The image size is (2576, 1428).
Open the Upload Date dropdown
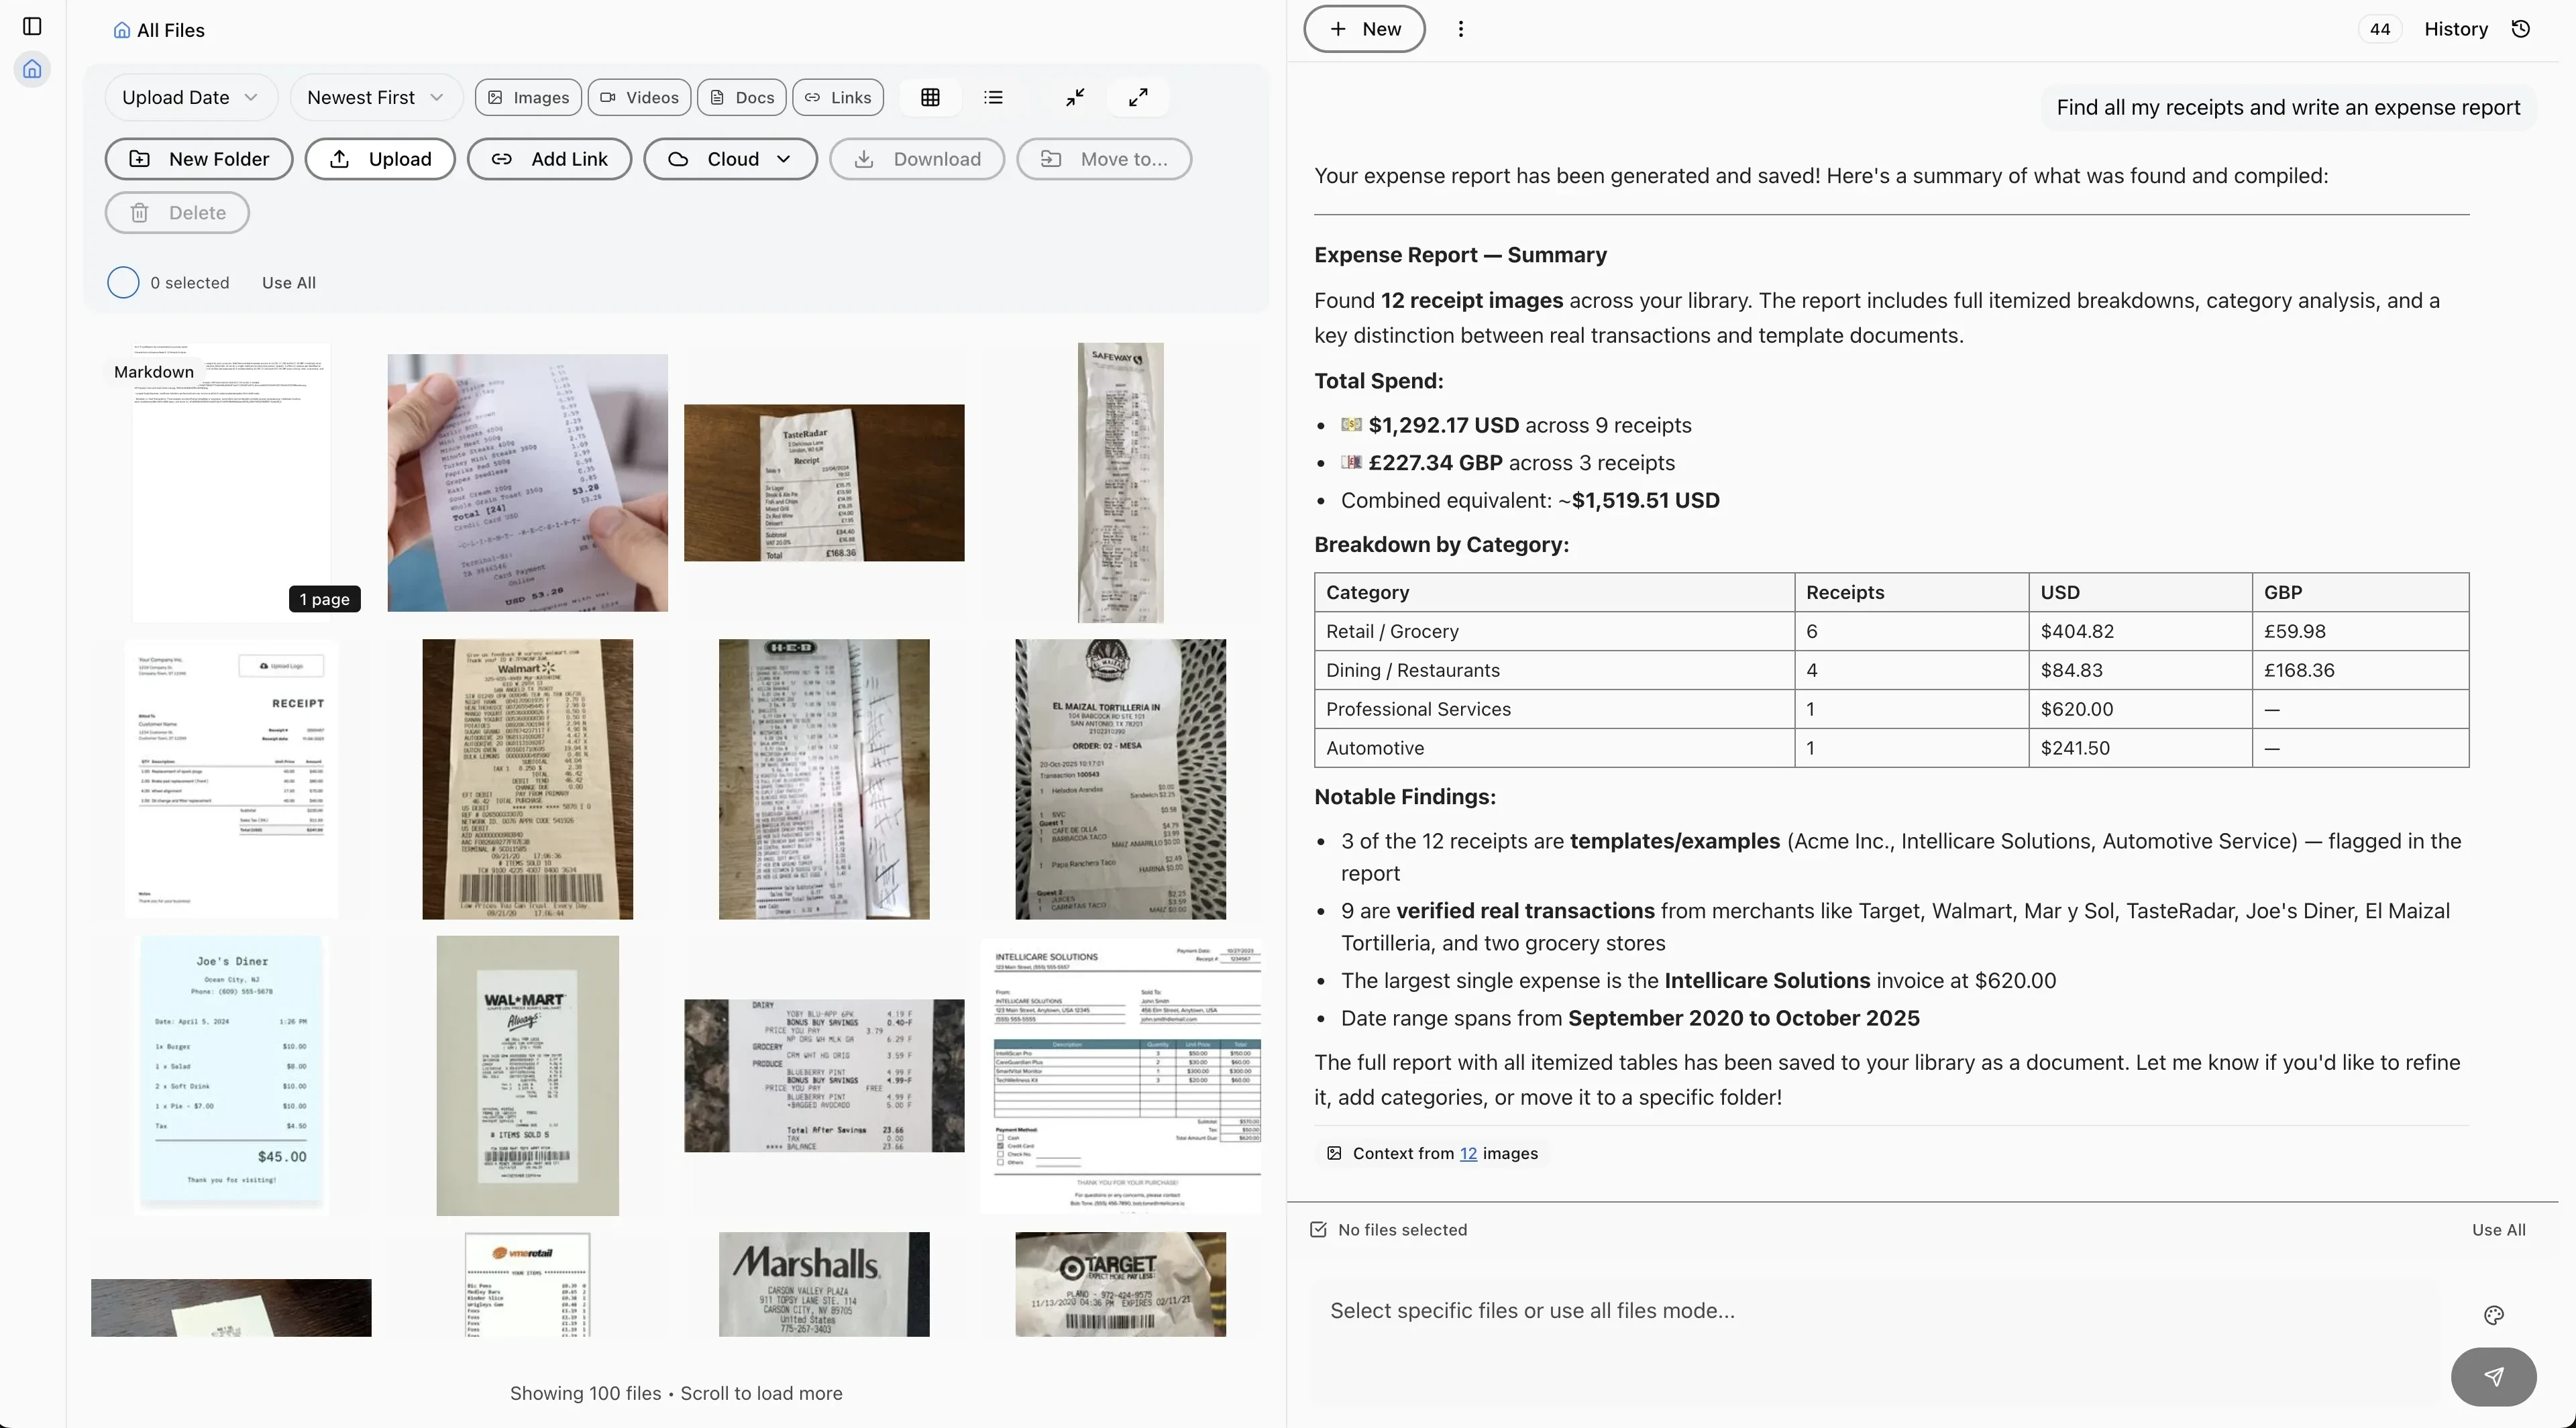tap(190, 97)
